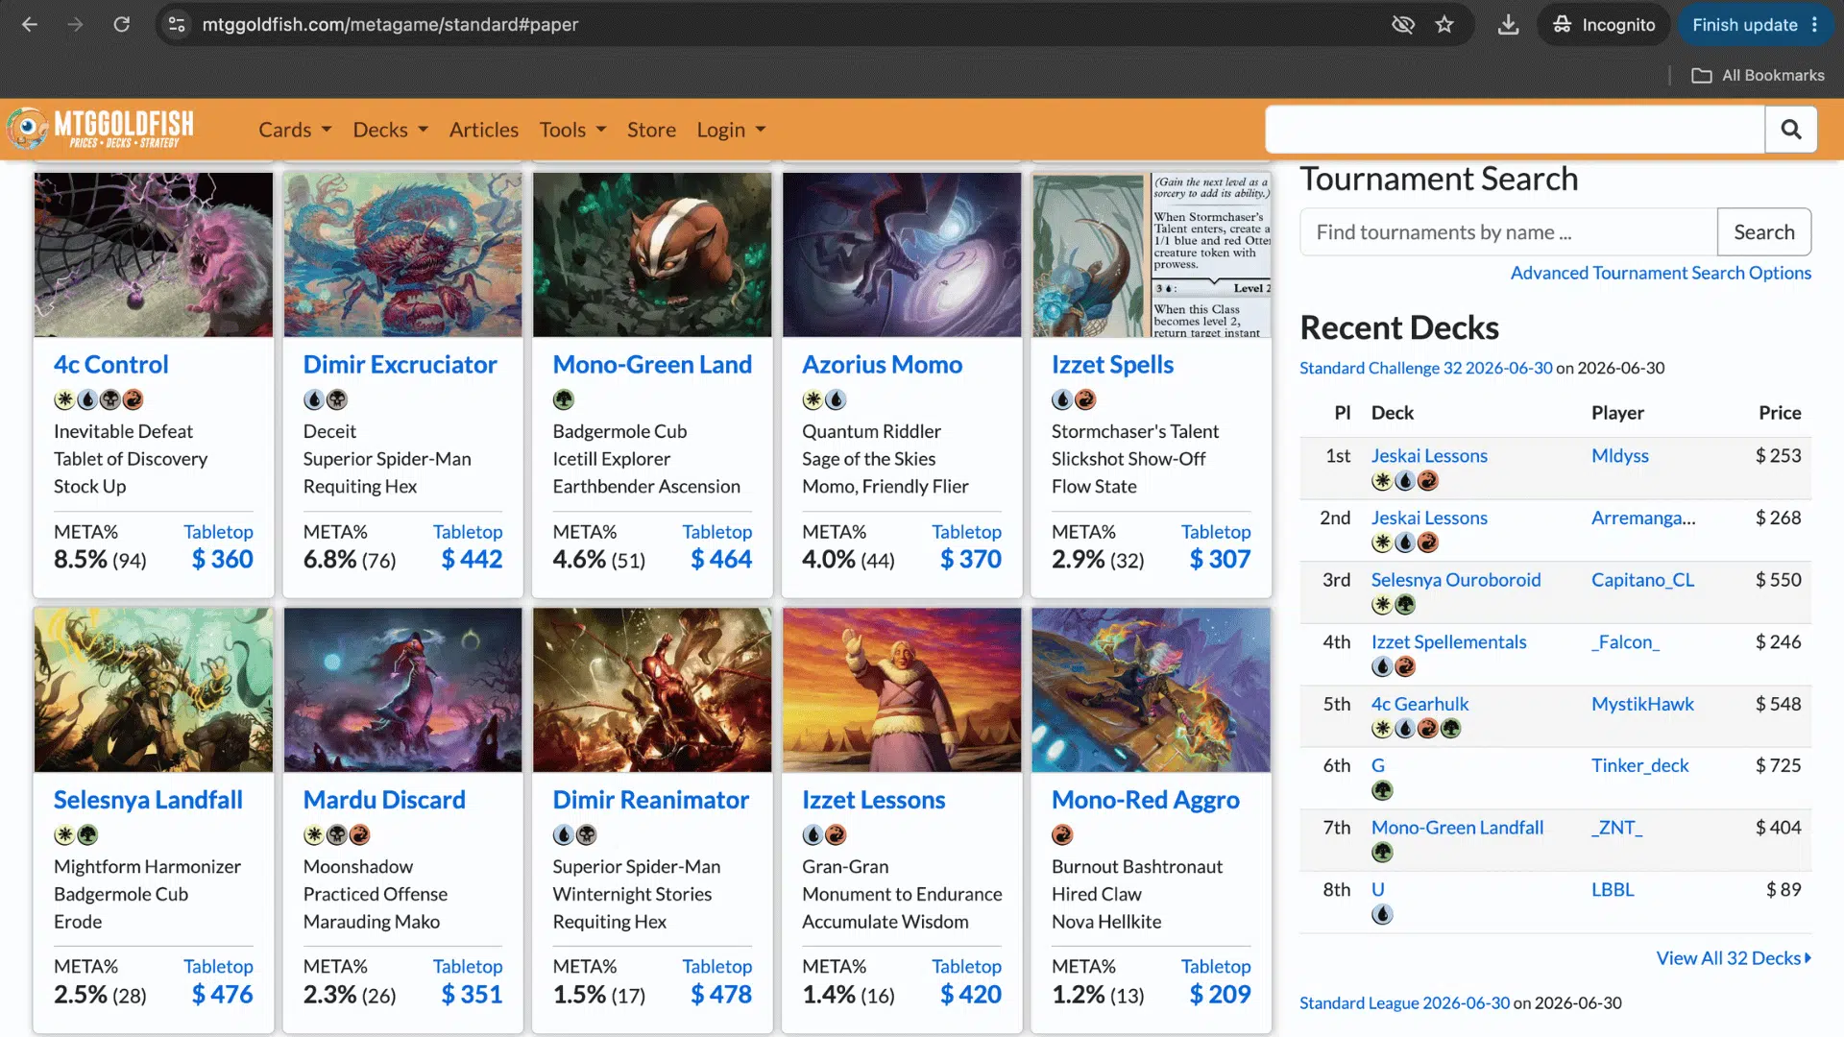
Task: Click View All 32 Decks link
Action: click(1733, 957)
